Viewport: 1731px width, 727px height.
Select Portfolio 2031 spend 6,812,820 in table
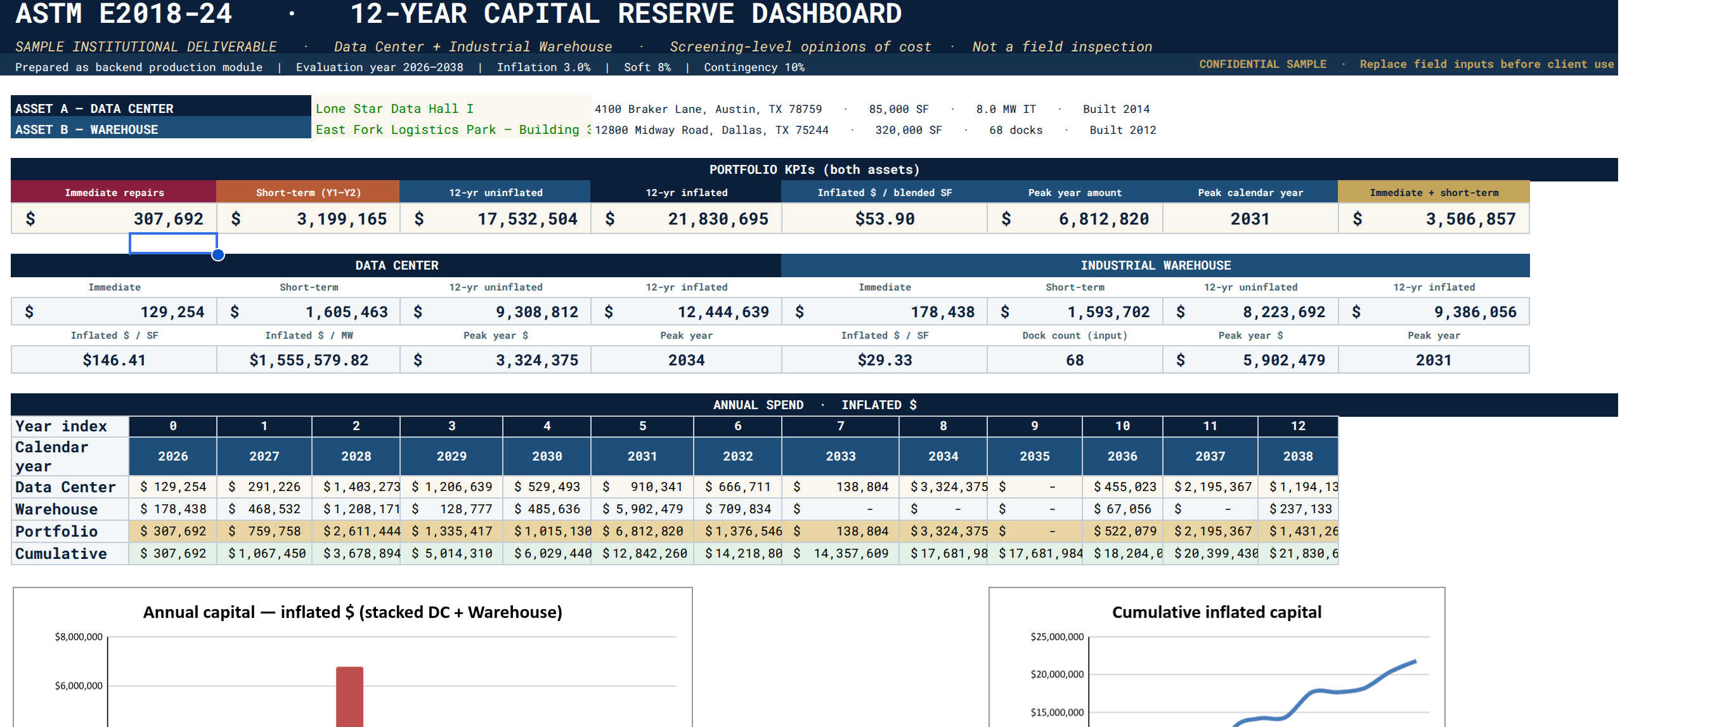(x=642, y=530)
